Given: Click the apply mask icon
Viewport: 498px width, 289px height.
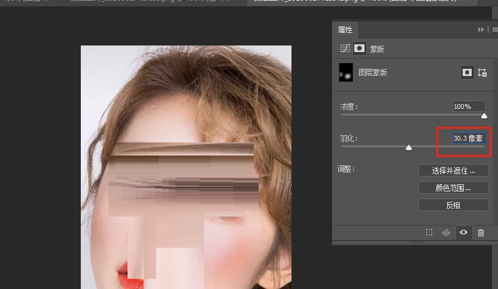Looking at the screenshot, I should (446, 233).
